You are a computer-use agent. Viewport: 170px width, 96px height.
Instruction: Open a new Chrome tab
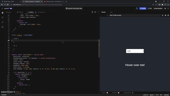click(66, 2)
